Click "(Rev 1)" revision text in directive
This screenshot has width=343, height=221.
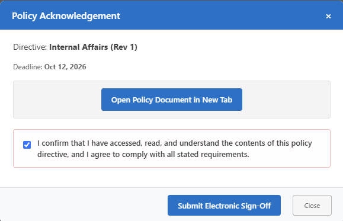pyautogui.click(x=124, y=47)
